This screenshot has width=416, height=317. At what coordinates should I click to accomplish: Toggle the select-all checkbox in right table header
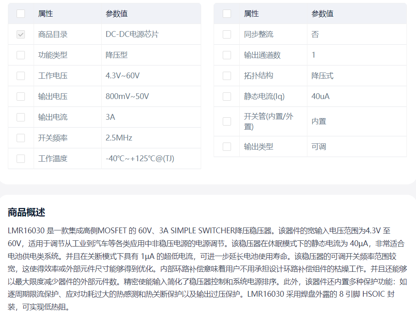coord(227,14)
